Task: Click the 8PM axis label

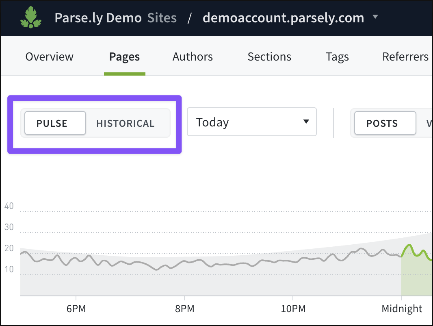Action: tap(185, 309)
